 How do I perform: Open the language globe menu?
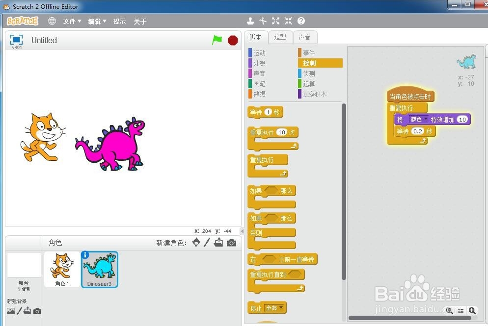point(52,21)
